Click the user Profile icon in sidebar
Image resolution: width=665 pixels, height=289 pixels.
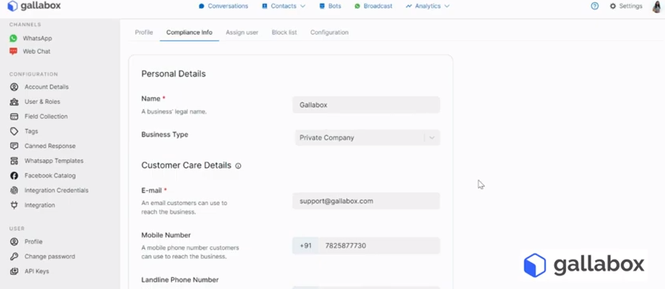point(14,241)
